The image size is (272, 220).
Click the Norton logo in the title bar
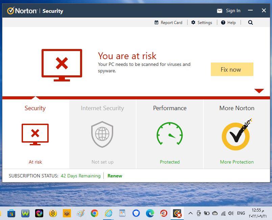coord(22,11)
